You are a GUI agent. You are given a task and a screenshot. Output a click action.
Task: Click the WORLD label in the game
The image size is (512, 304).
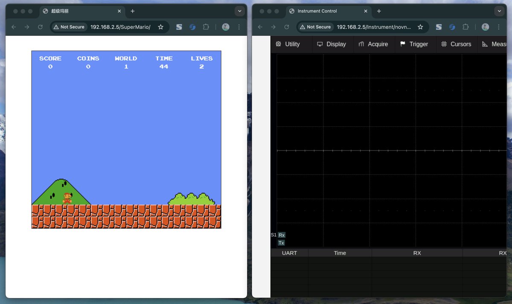[126, 58]
